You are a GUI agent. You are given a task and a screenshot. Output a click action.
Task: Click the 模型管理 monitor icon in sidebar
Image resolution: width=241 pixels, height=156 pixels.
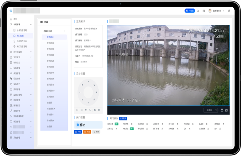(11, 122)
